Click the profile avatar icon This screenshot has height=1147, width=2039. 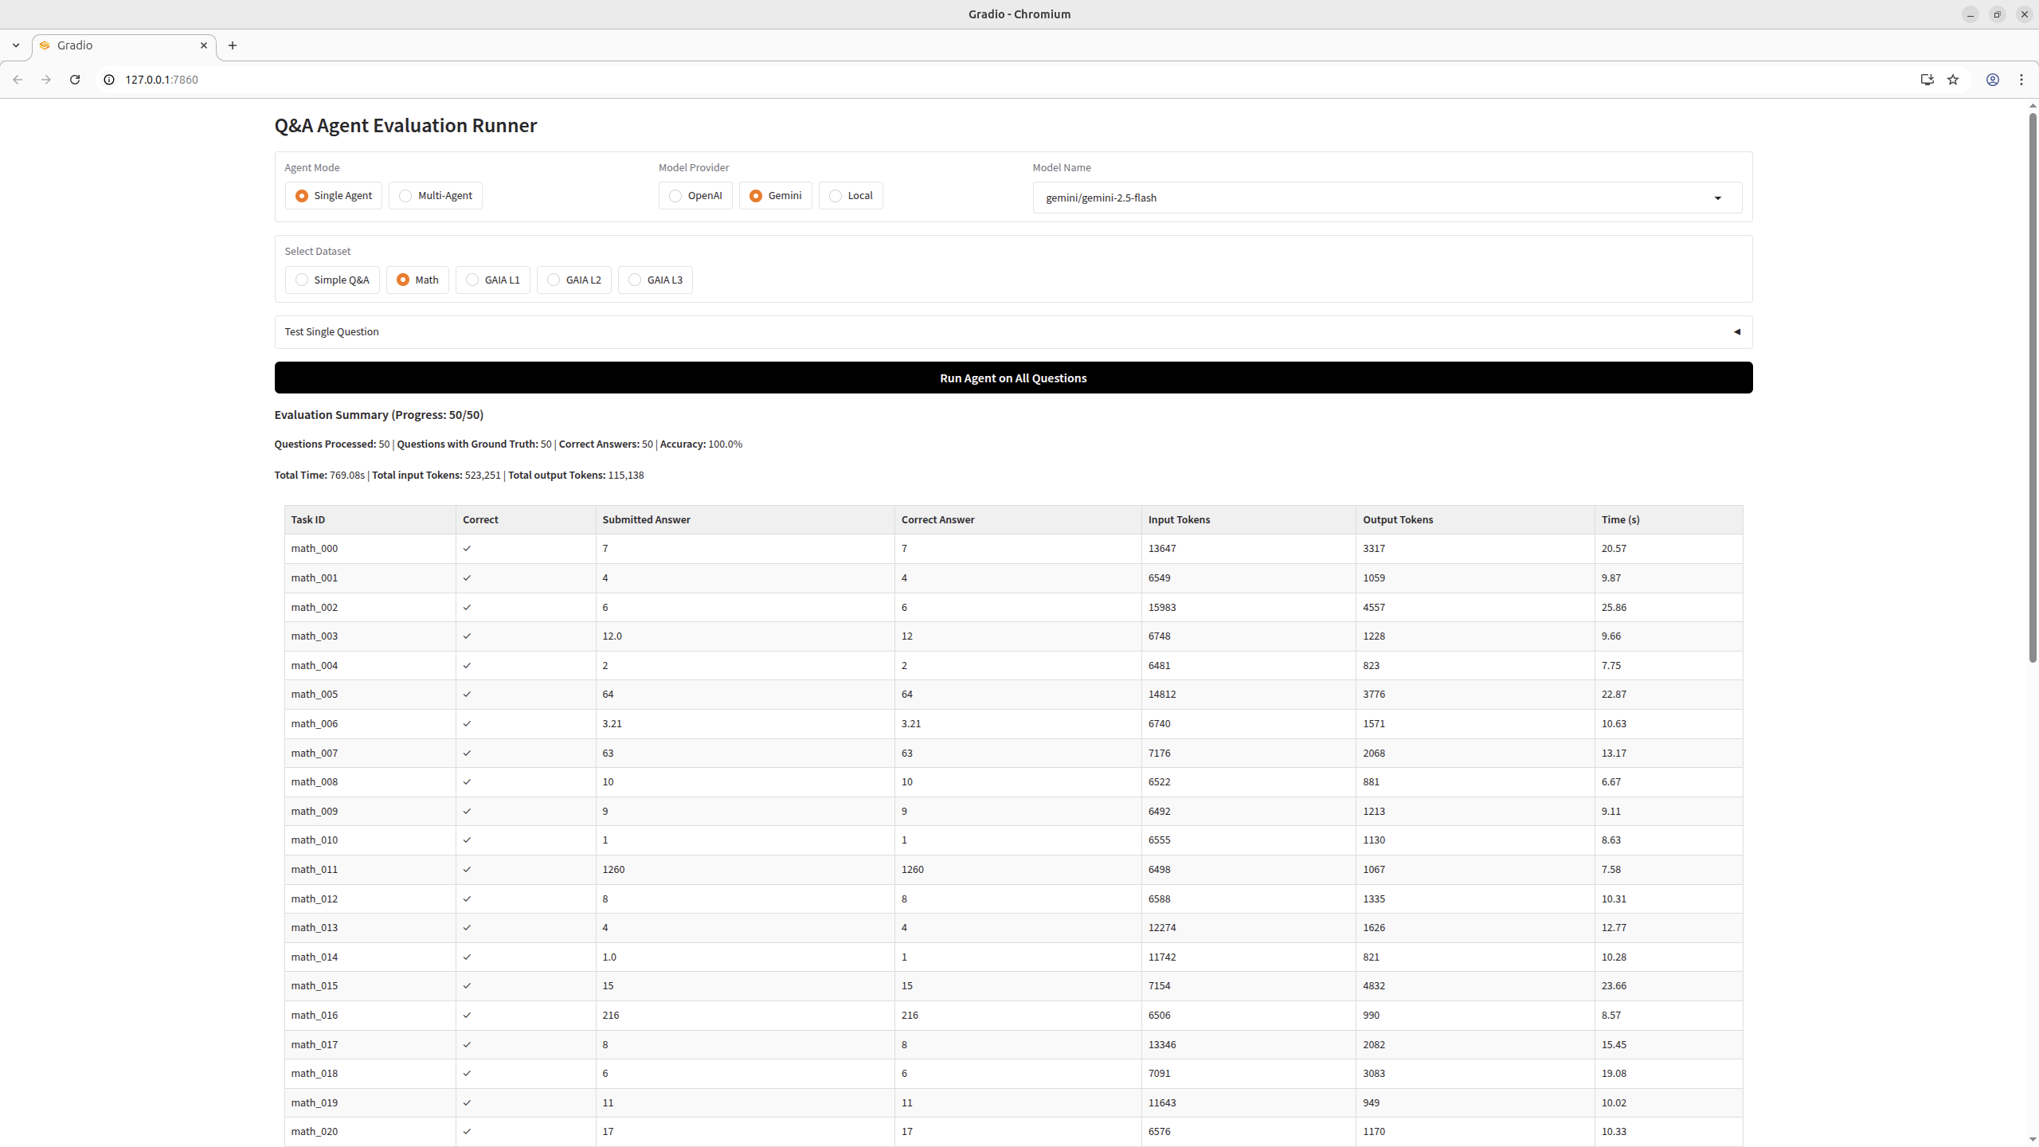[x=1992, y=80]
